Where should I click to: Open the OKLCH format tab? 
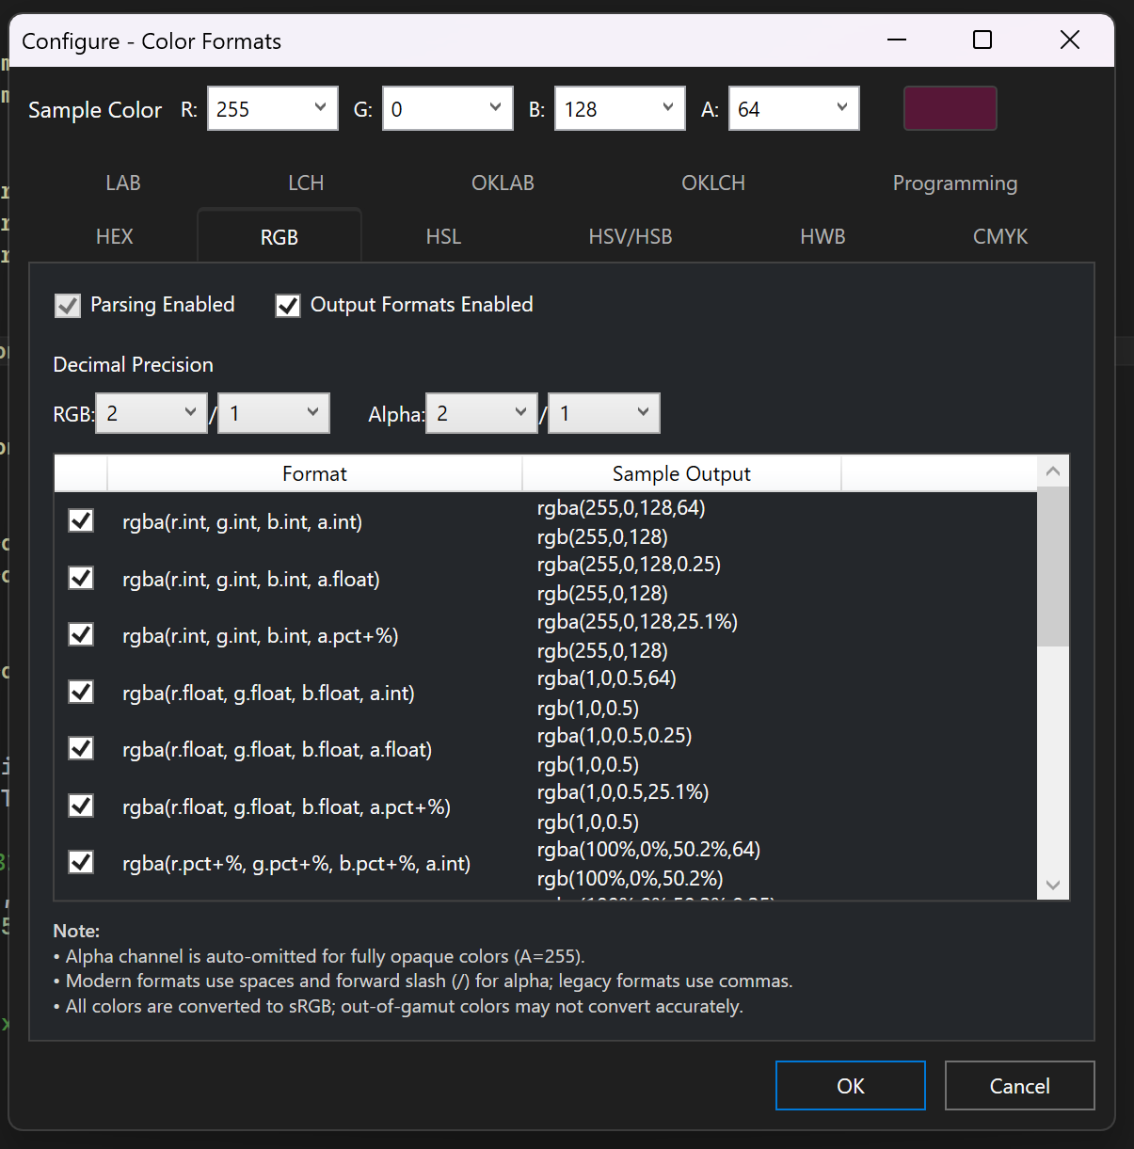pos(712,183)
